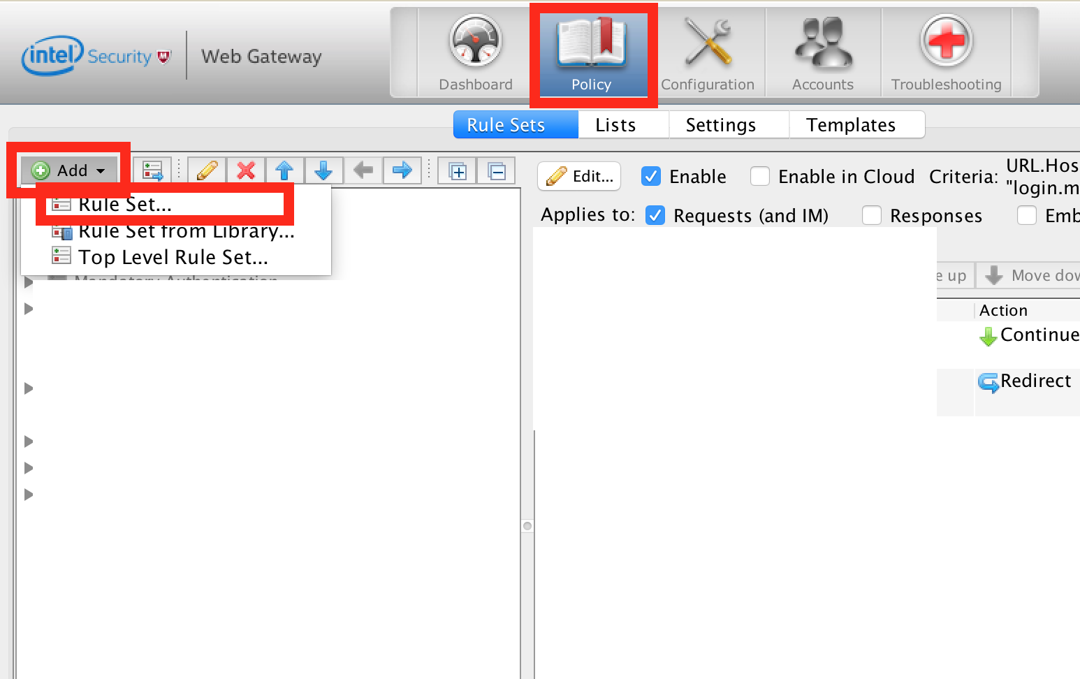This screenshot has width=1080, height=679.
Task: Click the blue move down arrow icon
Action: pos(323,170)
